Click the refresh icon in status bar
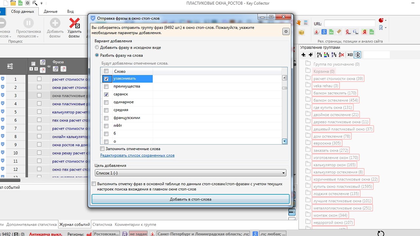The width and height of the screenshot is (420, 236). pyautogui.click(x=381, y=234)
